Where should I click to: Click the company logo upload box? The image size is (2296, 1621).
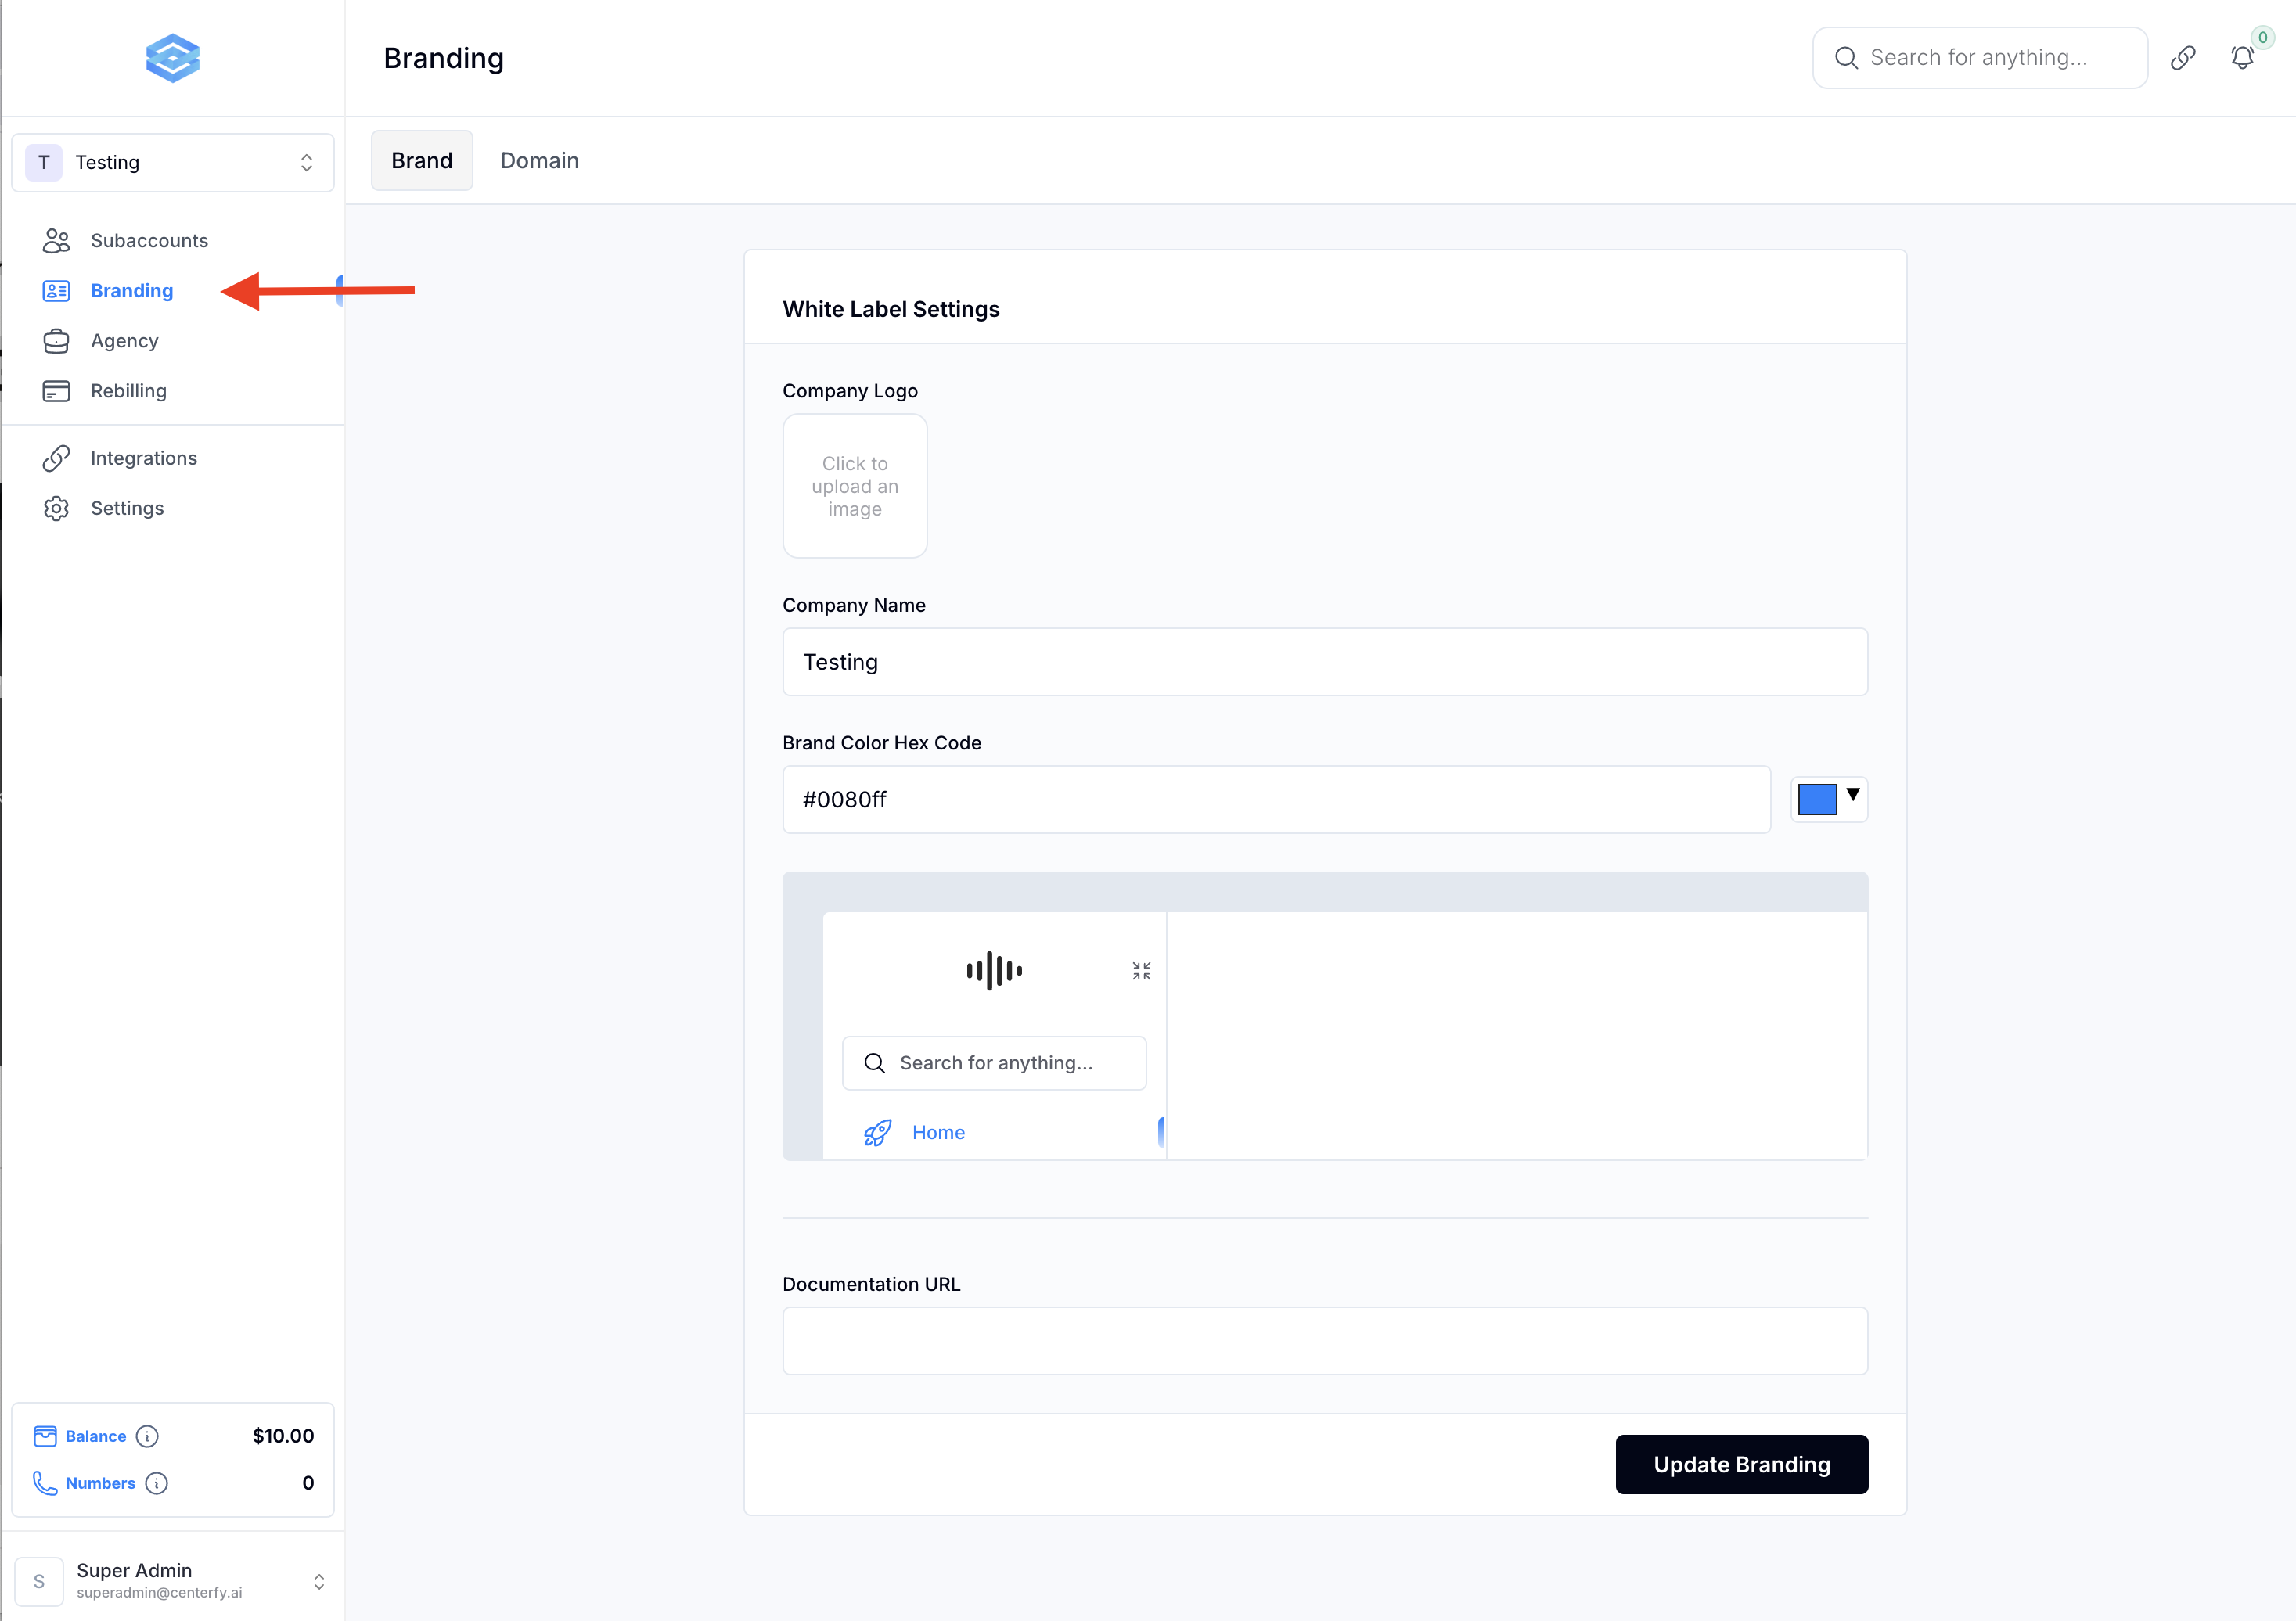tap(854, 486)
